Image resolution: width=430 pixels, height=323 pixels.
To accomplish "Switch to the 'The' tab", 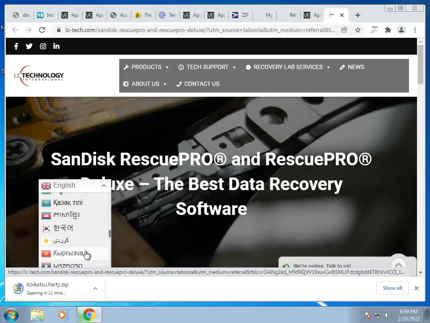I will point(143,15).
